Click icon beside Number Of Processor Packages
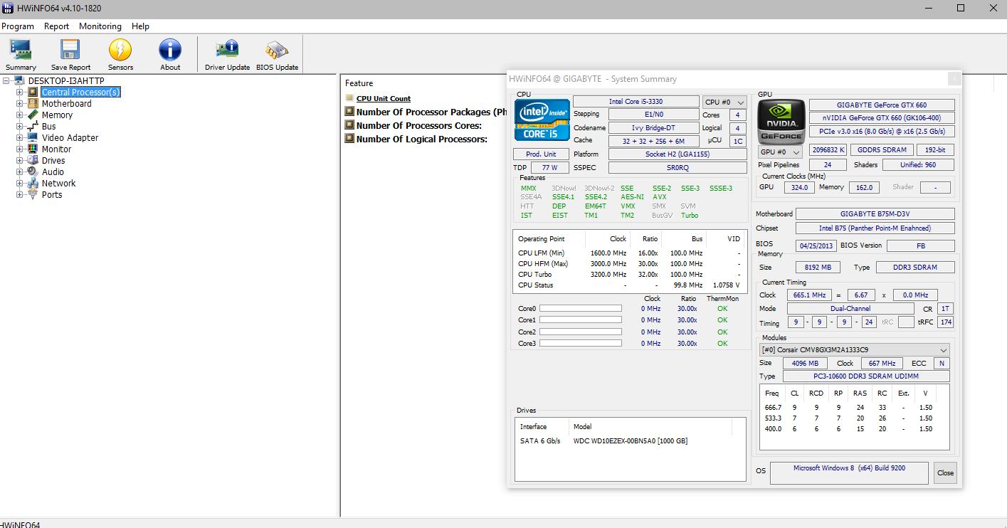The image size is (1007, 528). tap(349, 112)
